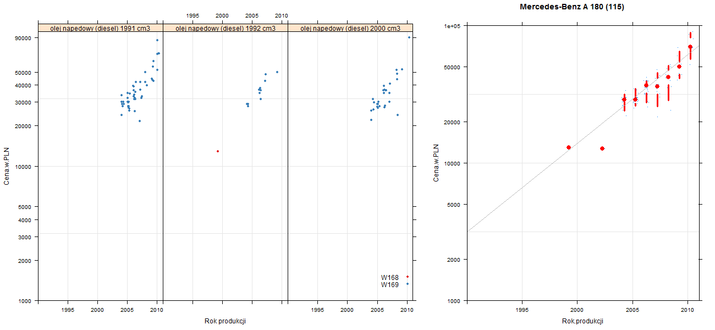This screenshot has height=330, width=715.
Task: Select the 'olej napędowy (diesel) 2000 cm3' panel header
Action: coord(350,28)
